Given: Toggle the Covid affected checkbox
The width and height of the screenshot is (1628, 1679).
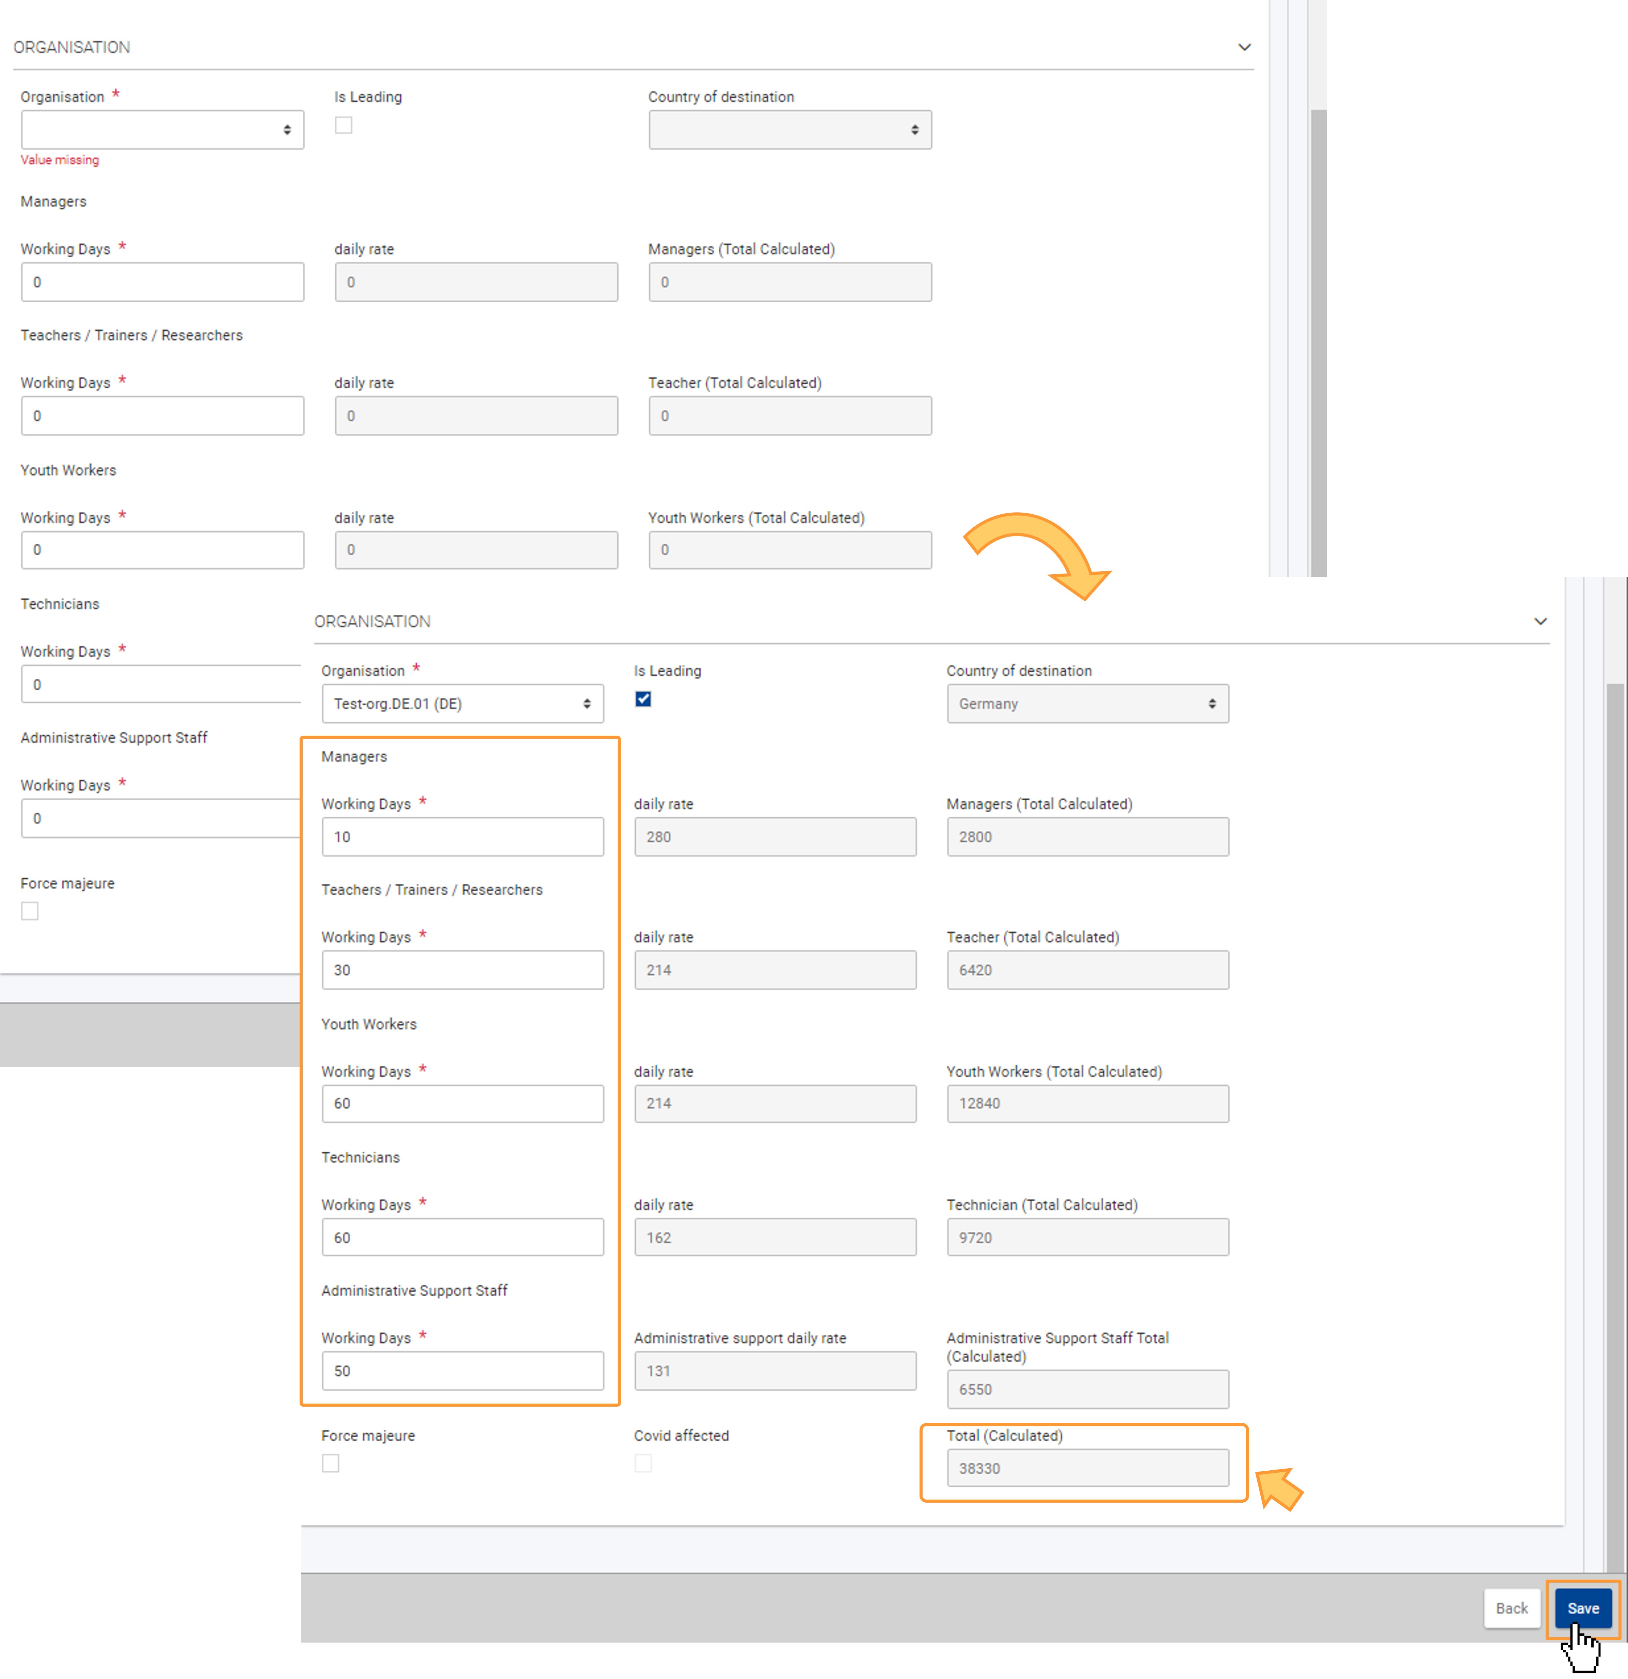Looking at the screenshot, I should pos(643,1463).
